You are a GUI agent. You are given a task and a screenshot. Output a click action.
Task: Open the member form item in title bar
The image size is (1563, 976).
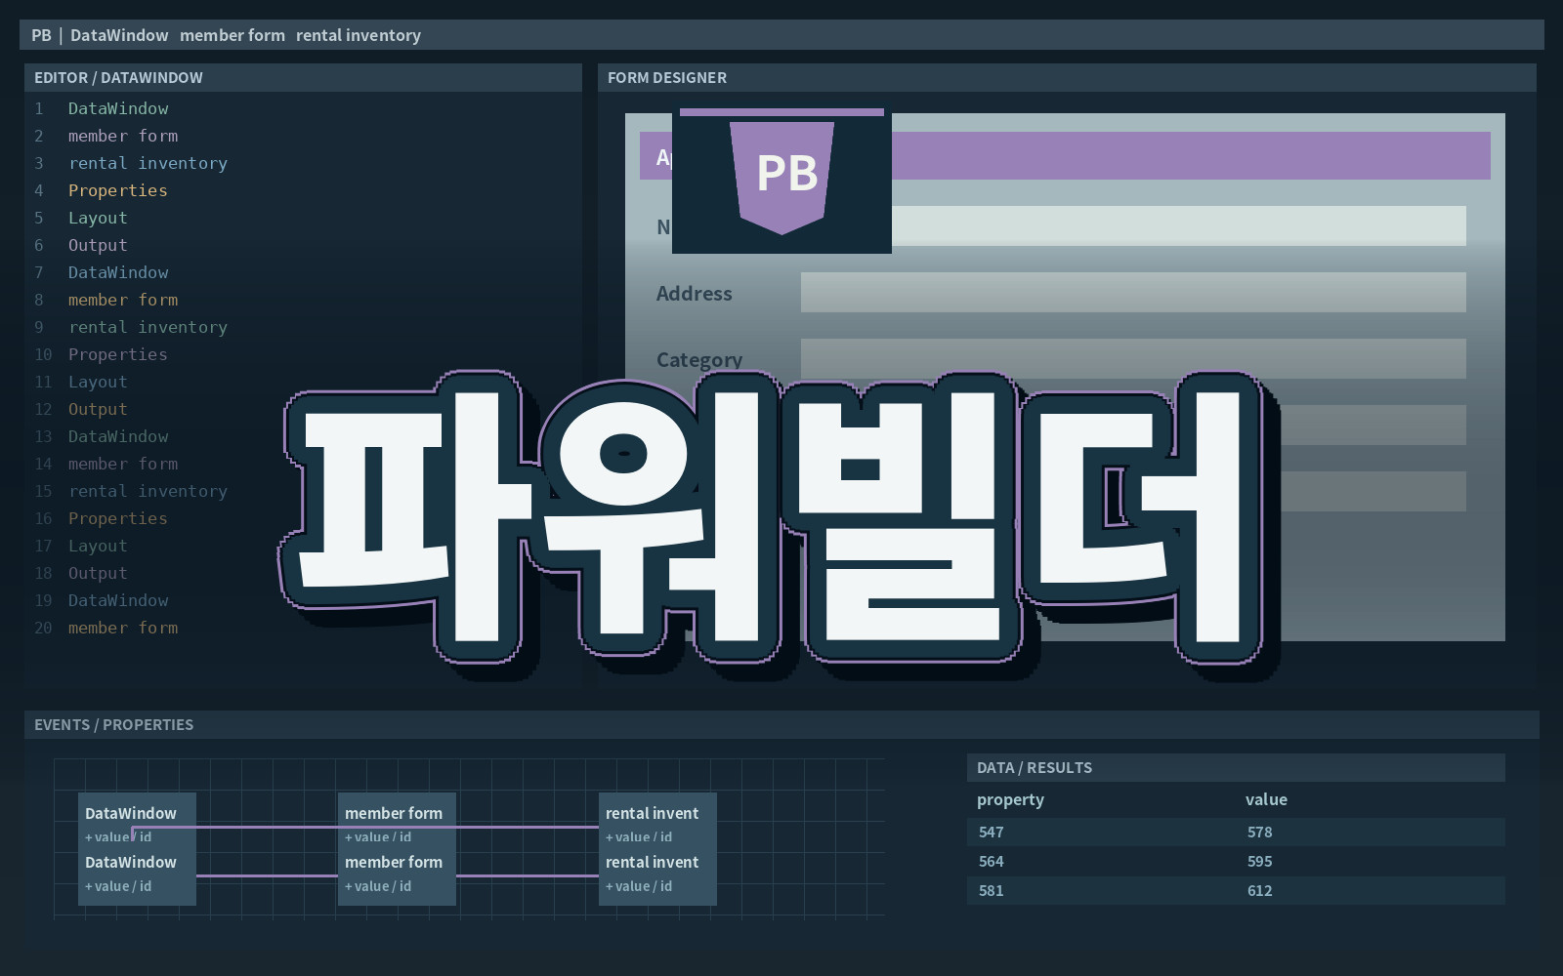232,35
